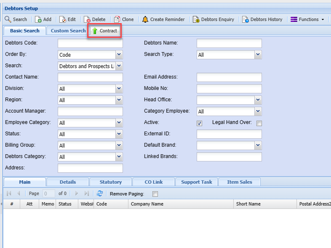
Task: Open the Statutory tab
Action: coord(111,182)
